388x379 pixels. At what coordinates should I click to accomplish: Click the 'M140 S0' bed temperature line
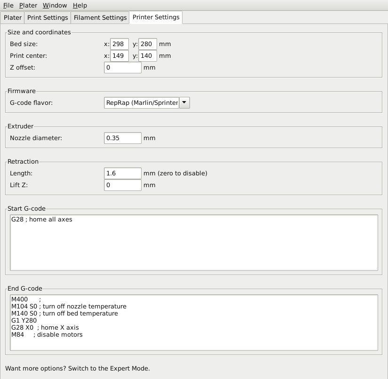[x=64, y=314]
